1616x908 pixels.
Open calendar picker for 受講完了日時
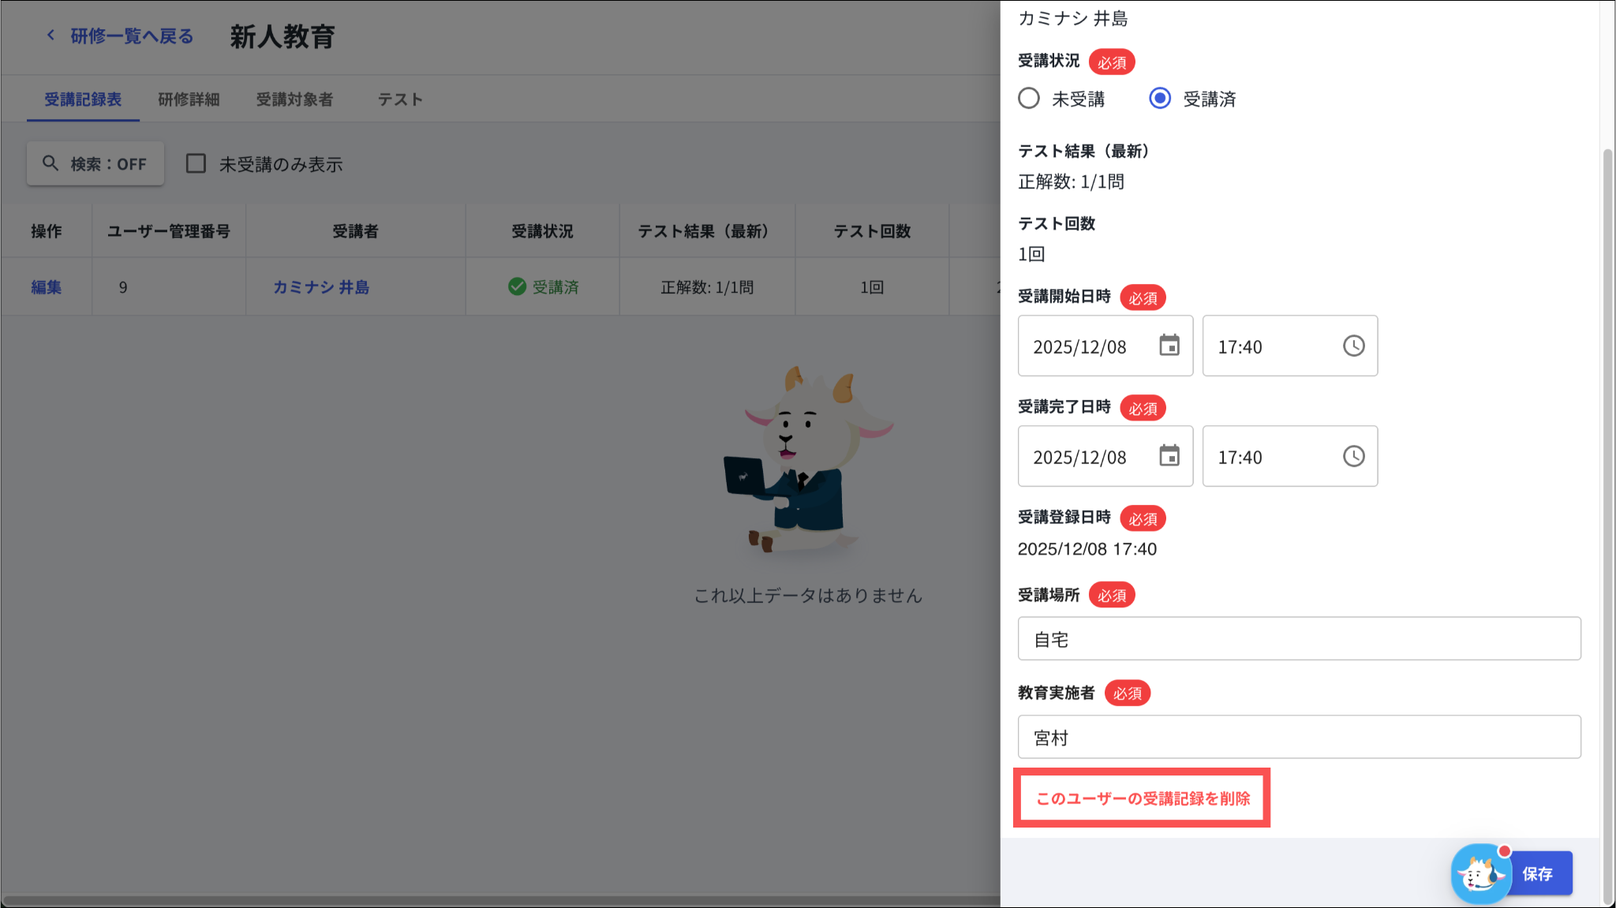1169,456
